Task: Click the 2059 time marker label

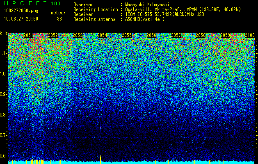Action: [225, 35]
